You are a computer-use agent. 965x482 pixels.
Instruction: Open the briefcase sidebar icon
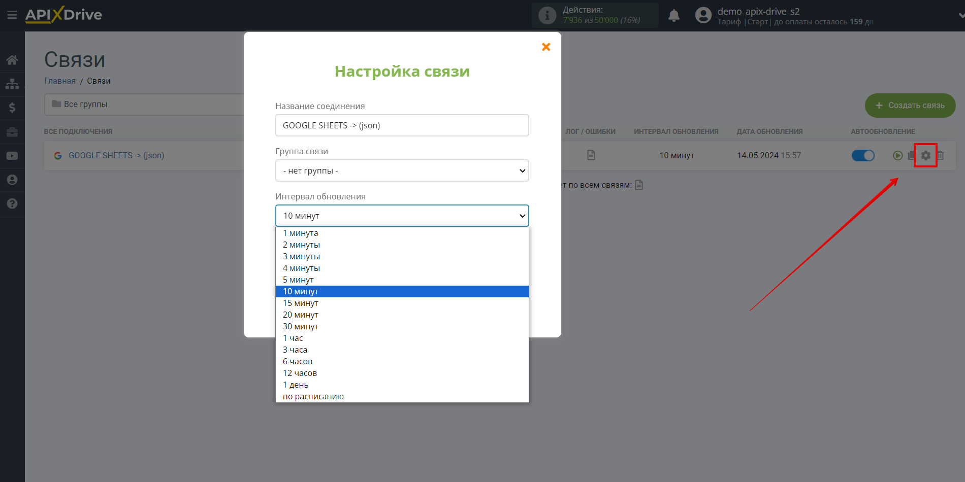pyautogui.click(x=12, y=132)
